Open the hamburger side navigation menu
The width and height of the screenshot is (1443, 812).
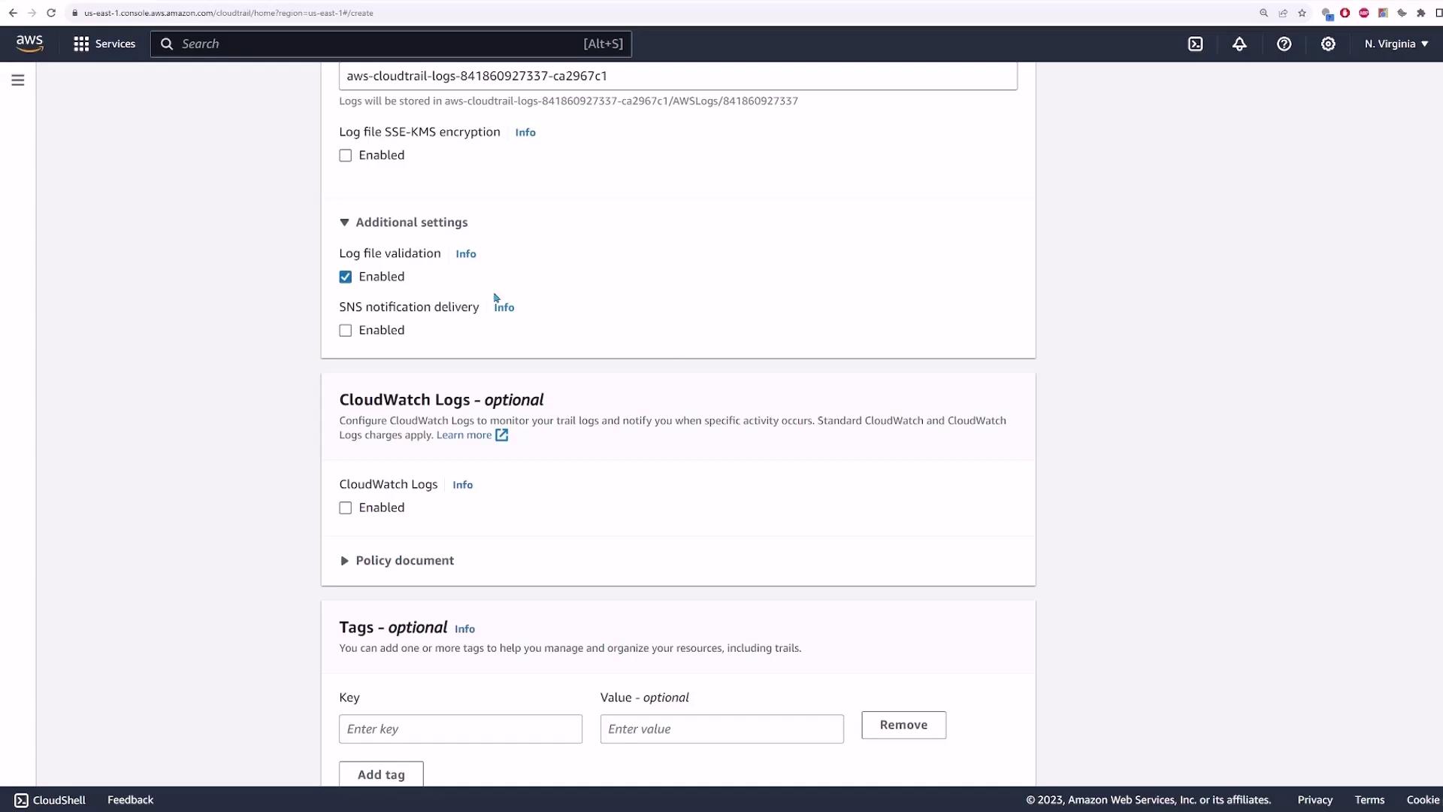pos(18,80)
